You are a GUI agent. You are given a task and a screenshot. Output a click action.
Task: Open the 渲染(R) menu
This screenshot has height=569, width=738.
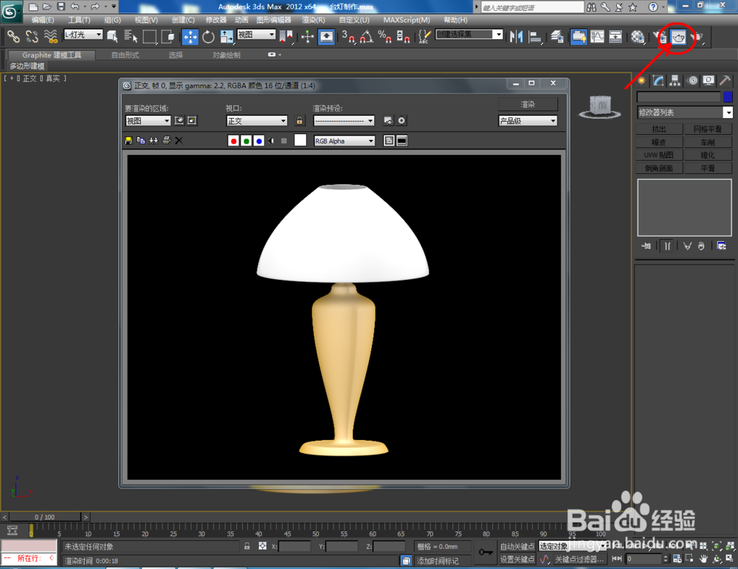pyautogui.click(x=314, y=20)
